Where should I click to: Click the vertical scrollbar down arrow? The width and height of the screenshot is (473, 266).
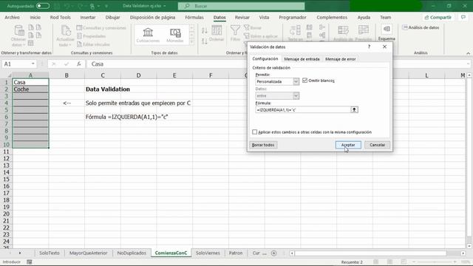[x=469, y=246]
